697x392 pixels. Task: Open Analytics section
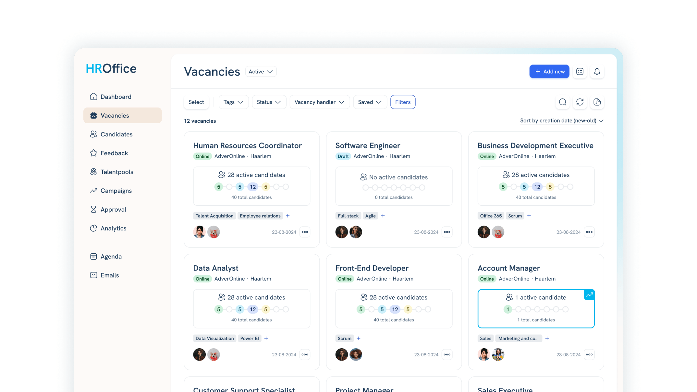pyautogui.click(x=123, y=228)
